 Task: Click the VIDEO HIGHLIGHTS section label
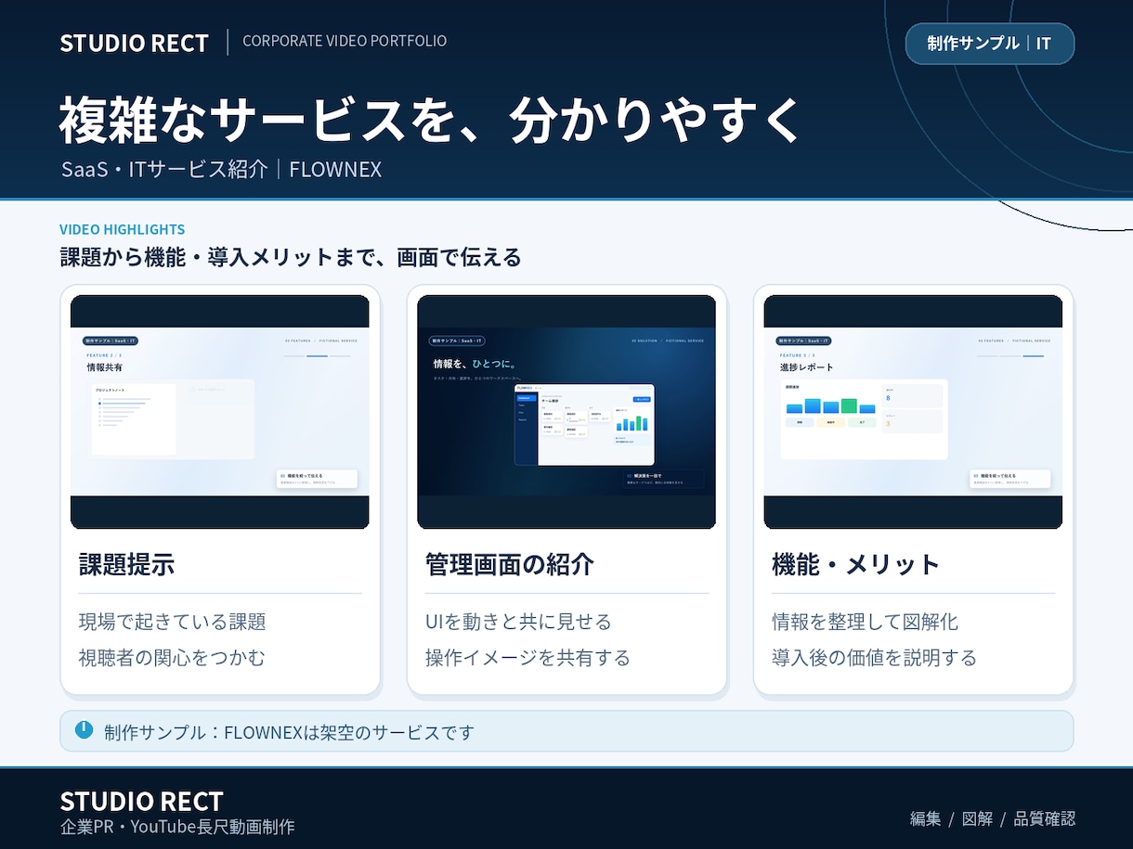point(122,229)
